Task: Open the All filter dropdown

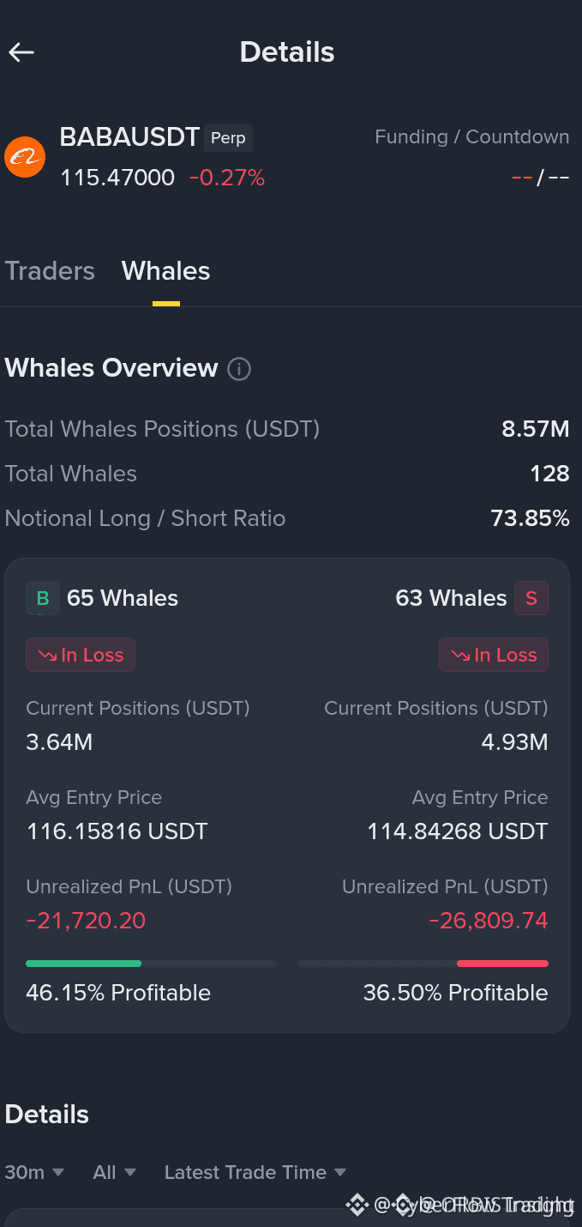Action: 114,1172
